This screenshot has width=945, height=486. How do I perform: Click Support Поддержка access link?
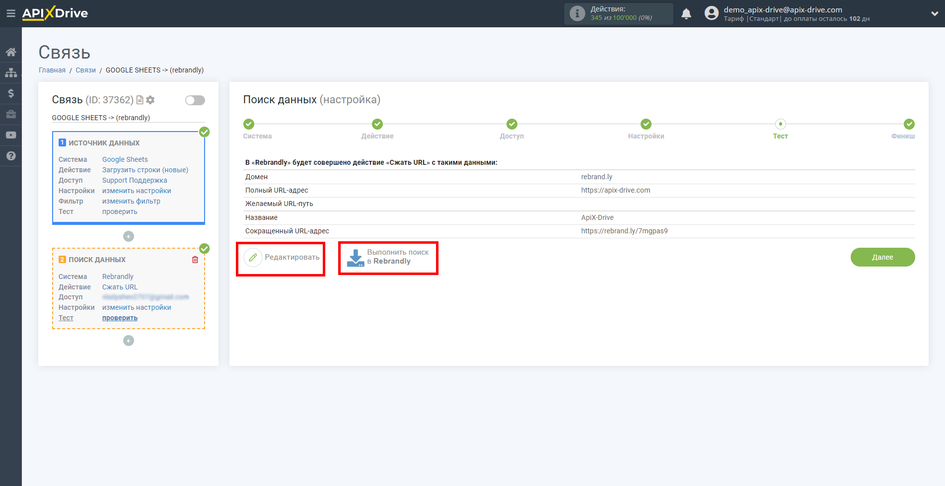point(135,180)
